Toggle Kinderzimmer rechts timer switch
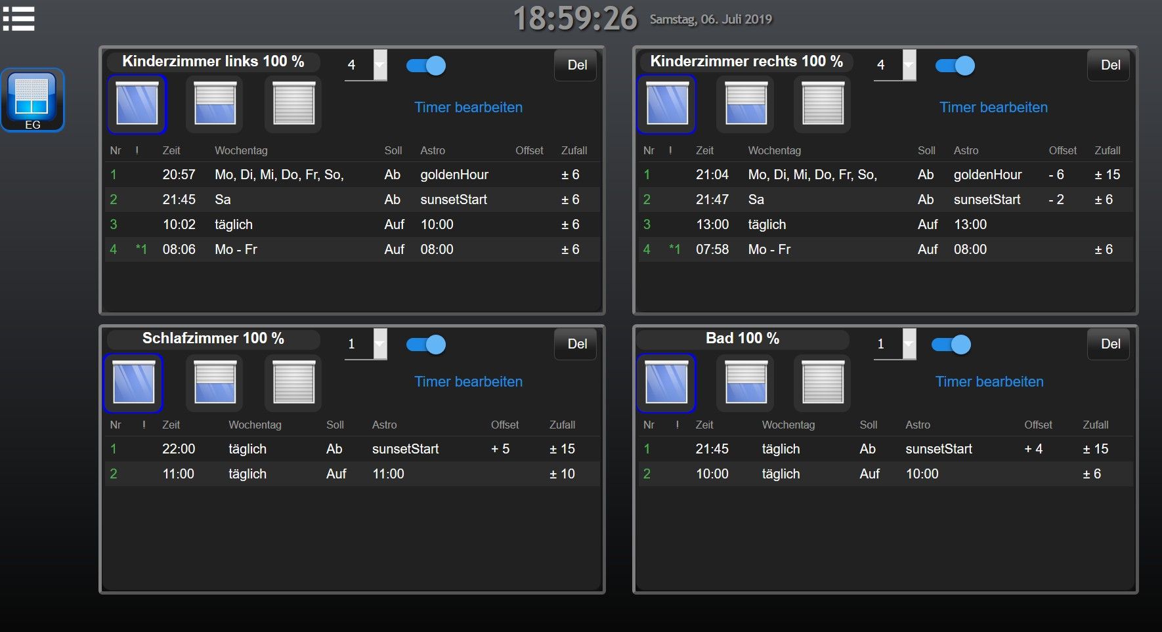The height and width of the screenshot is (632, 1162). pyautogui.click(x=955, y=66)
